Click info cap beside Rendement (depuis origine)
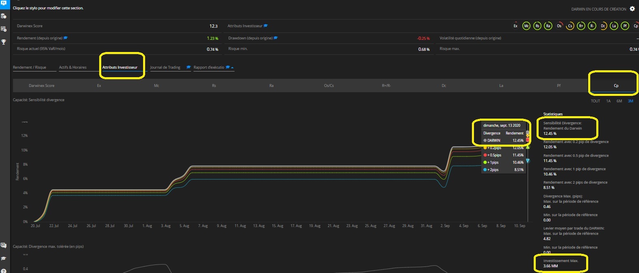 [66, 38]
